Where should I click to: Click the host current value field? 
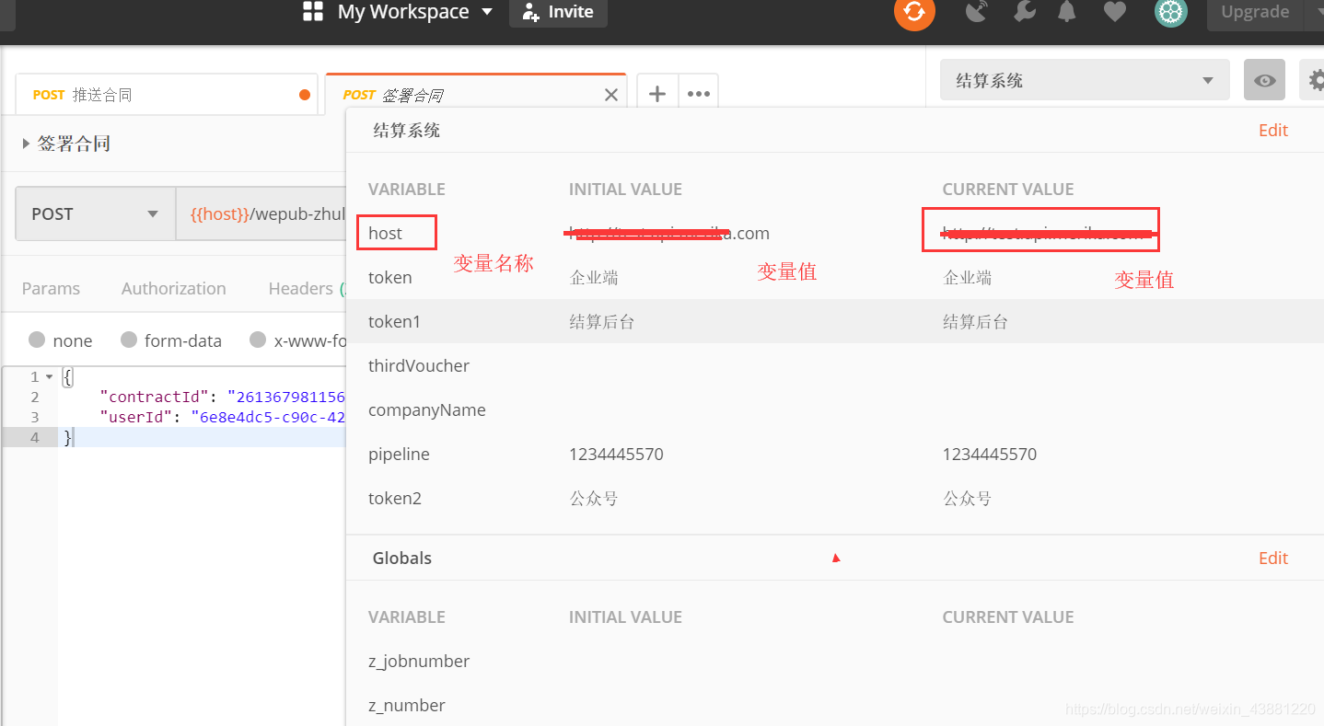coord(1040,230)
